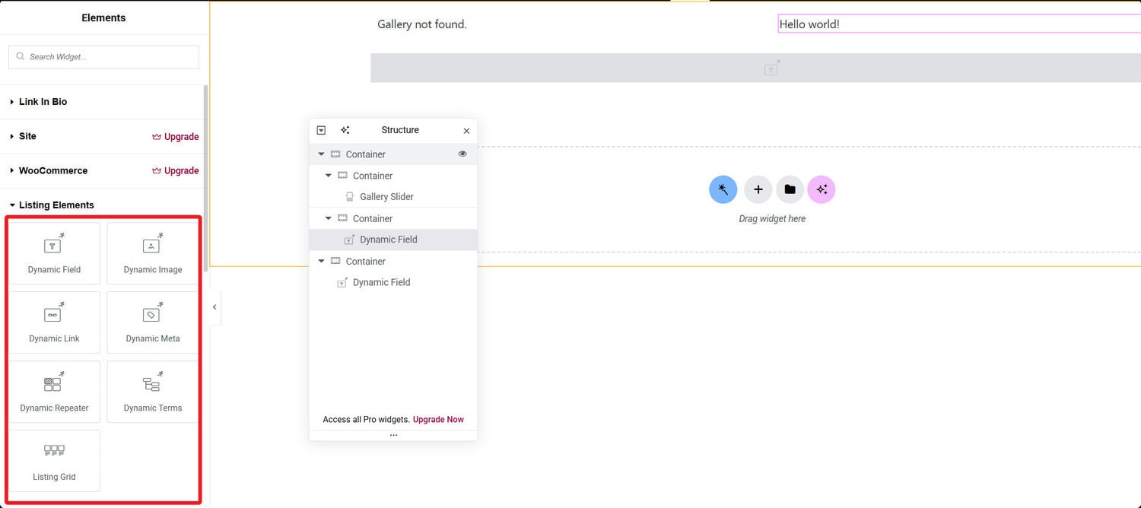Expand the WooCommerce widgets section
Image resolution: width=1141 pixels, height=508 pixels.
[53, 170]
